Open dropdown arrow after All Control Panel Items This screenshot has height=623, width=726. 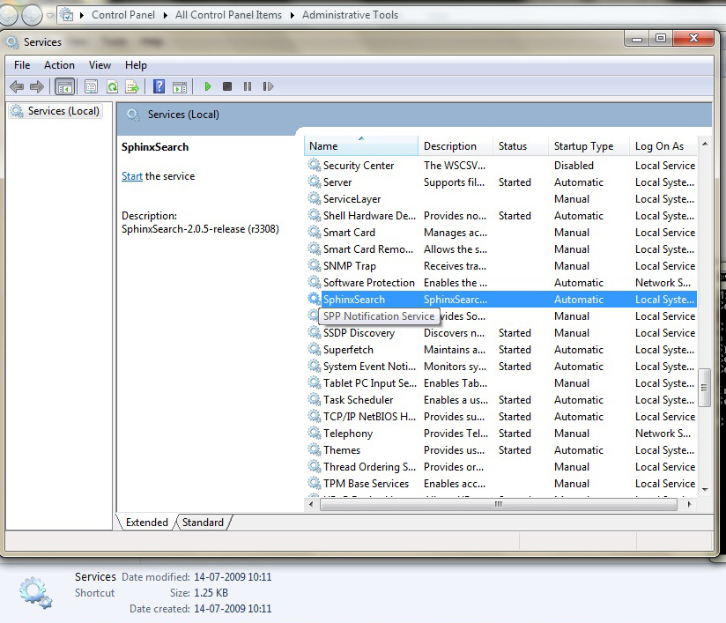click(293, 15)
